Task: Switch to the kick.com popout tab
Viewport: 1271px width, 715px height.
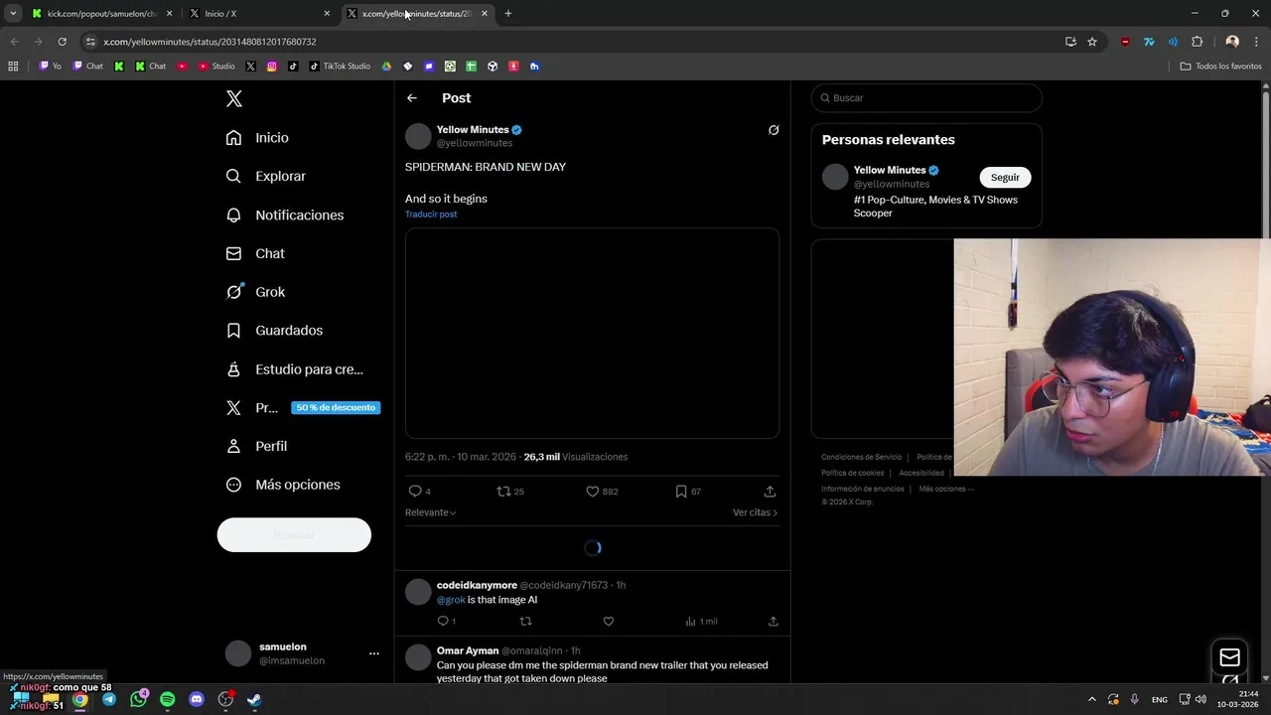Action: [102, 14]
